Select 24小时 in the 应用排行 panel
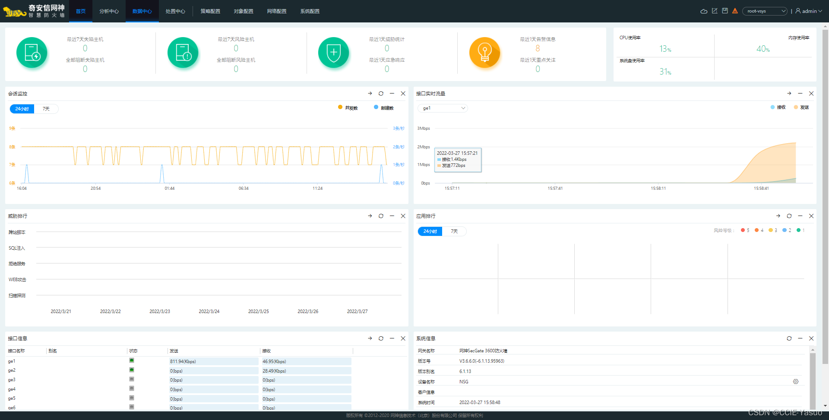829x420 pixels. pos(430,232)
